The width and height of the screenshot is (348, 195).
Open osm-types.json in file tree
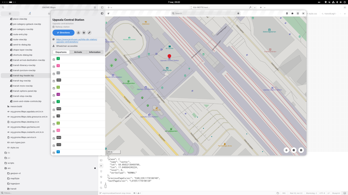click(x=17, y=142)
